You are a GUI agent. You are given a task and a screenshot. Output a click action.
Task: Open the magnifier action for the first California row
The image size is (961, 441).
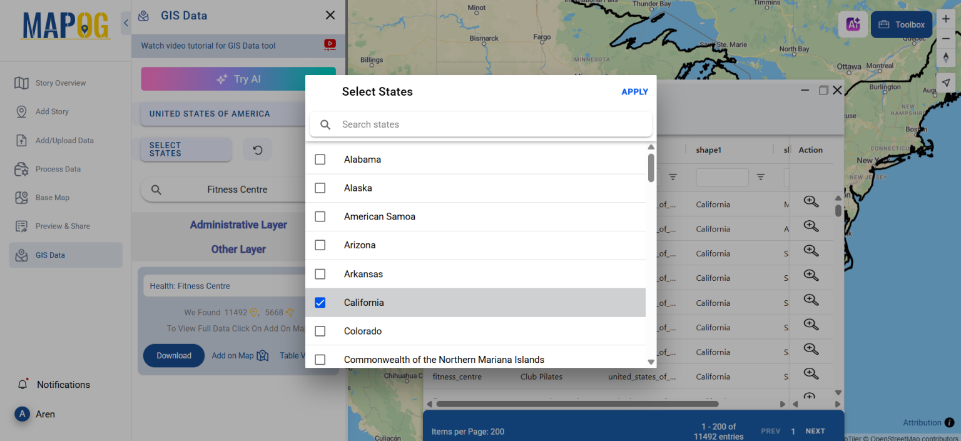point(811,201)
